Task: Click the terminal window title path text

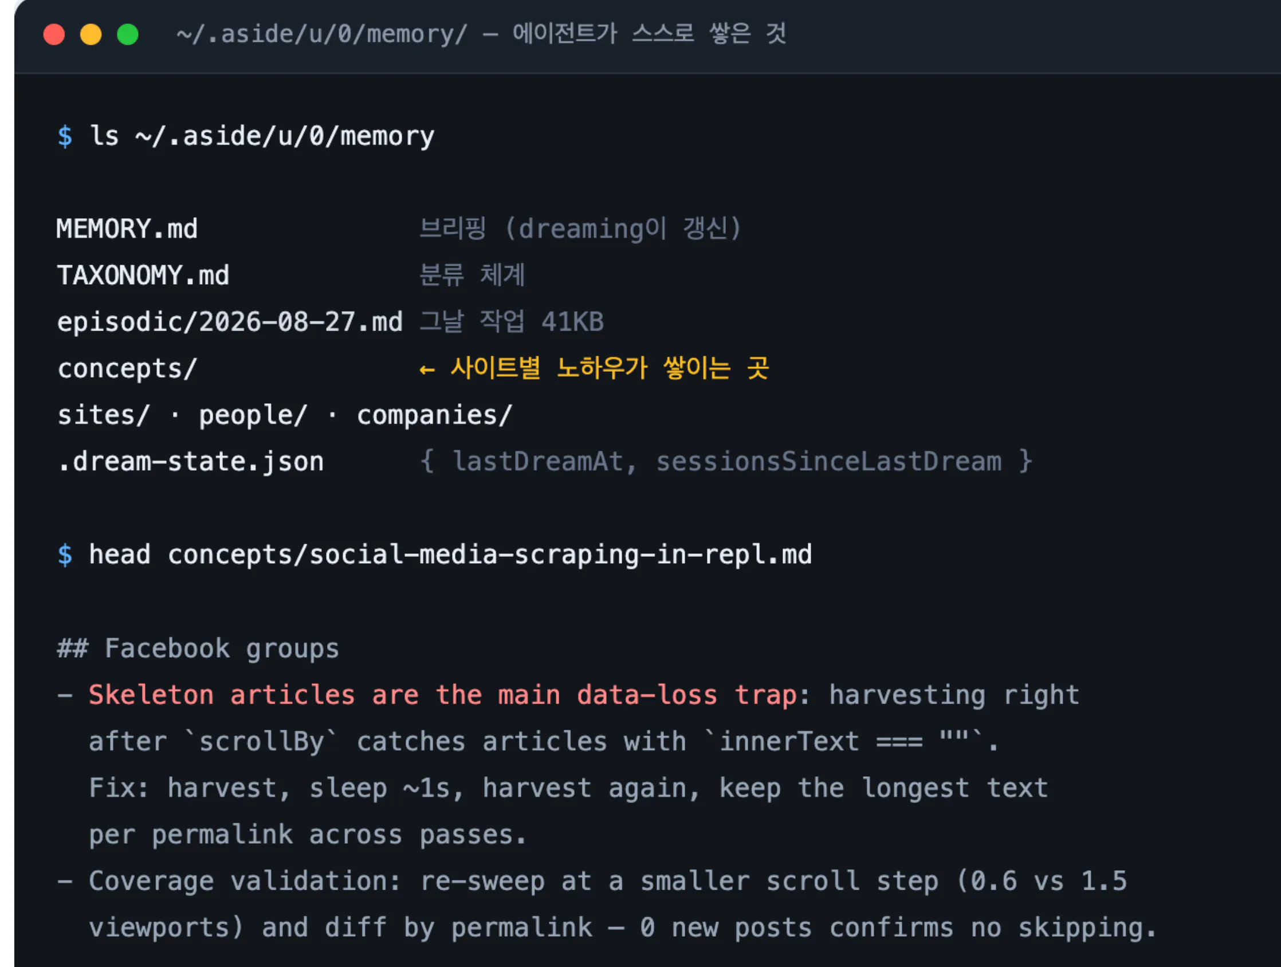Action: [322, 34]
